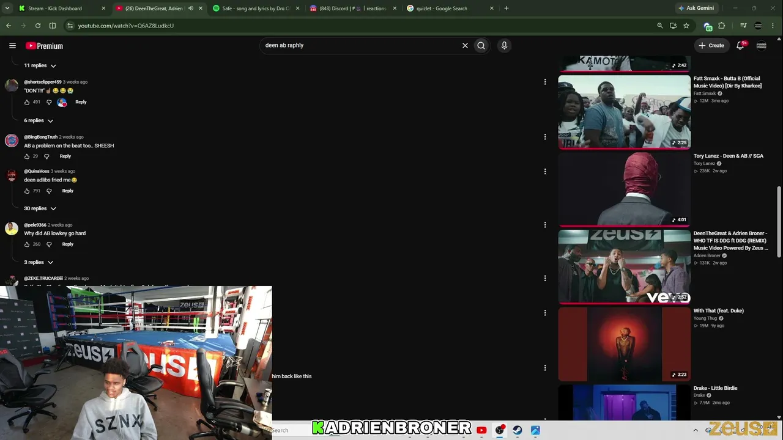783x440 pixels.
Task: Reply to QuinaVoss's comment
Action: click(67, 191)
